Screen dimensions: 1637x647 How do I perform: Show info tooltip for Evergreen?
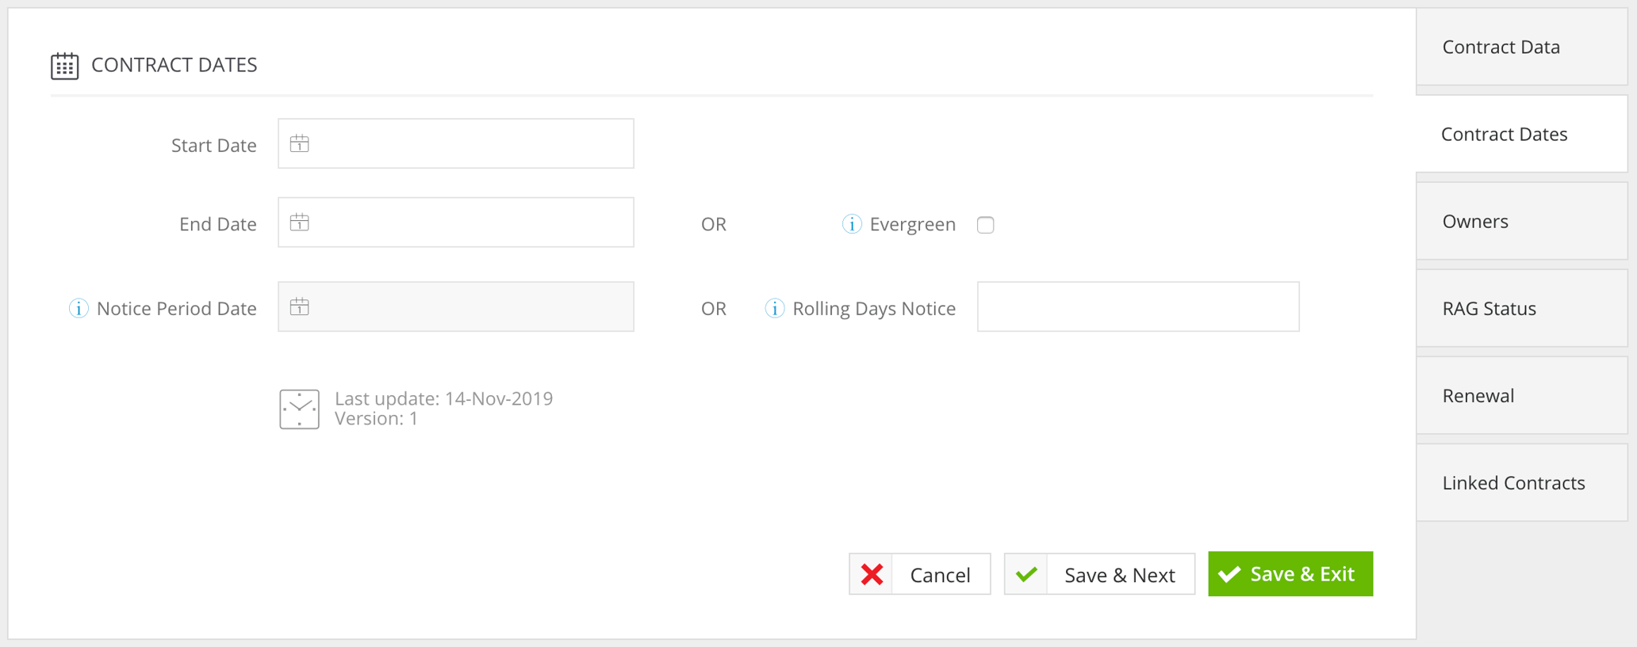pos(851,224)
